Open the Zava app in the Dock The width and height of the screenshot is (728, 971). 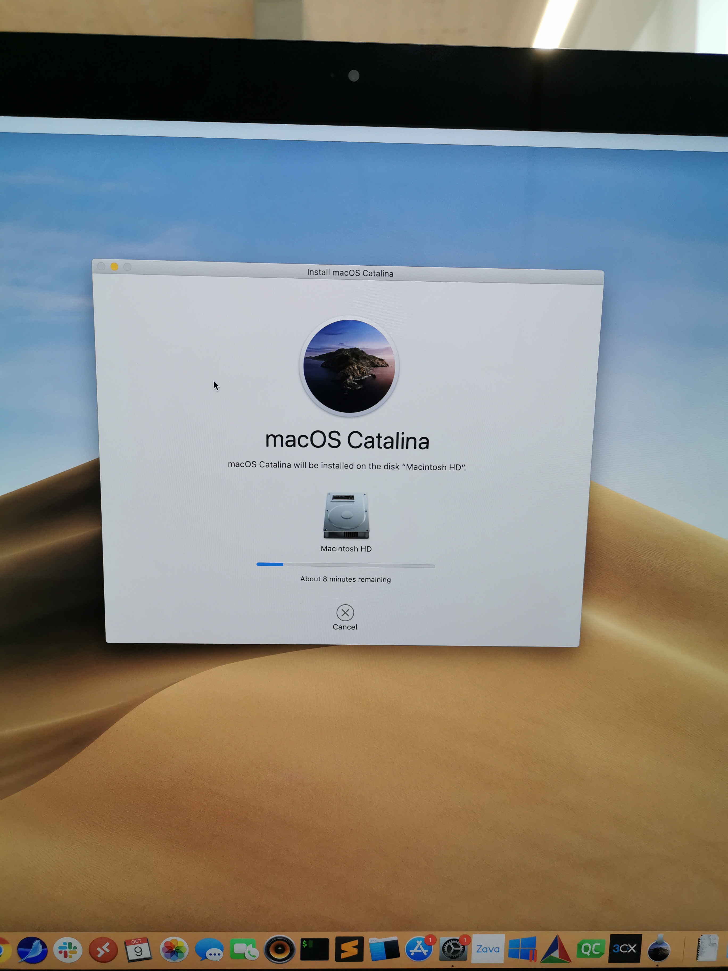click(x=488, y=949)
